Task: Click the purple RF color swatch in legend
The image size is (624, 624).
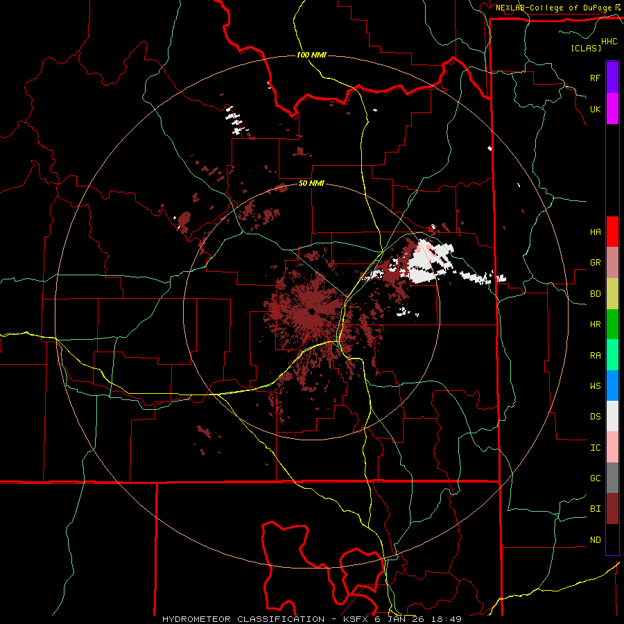Action: (x=612, y=78)
